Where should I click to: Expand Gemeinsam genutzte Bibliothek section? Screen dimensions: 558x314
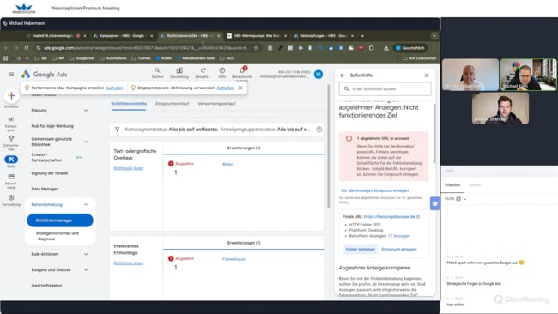tap(86, 142)
